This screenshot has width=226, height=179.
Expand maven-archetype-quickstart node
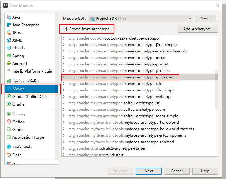pos(64,77)
